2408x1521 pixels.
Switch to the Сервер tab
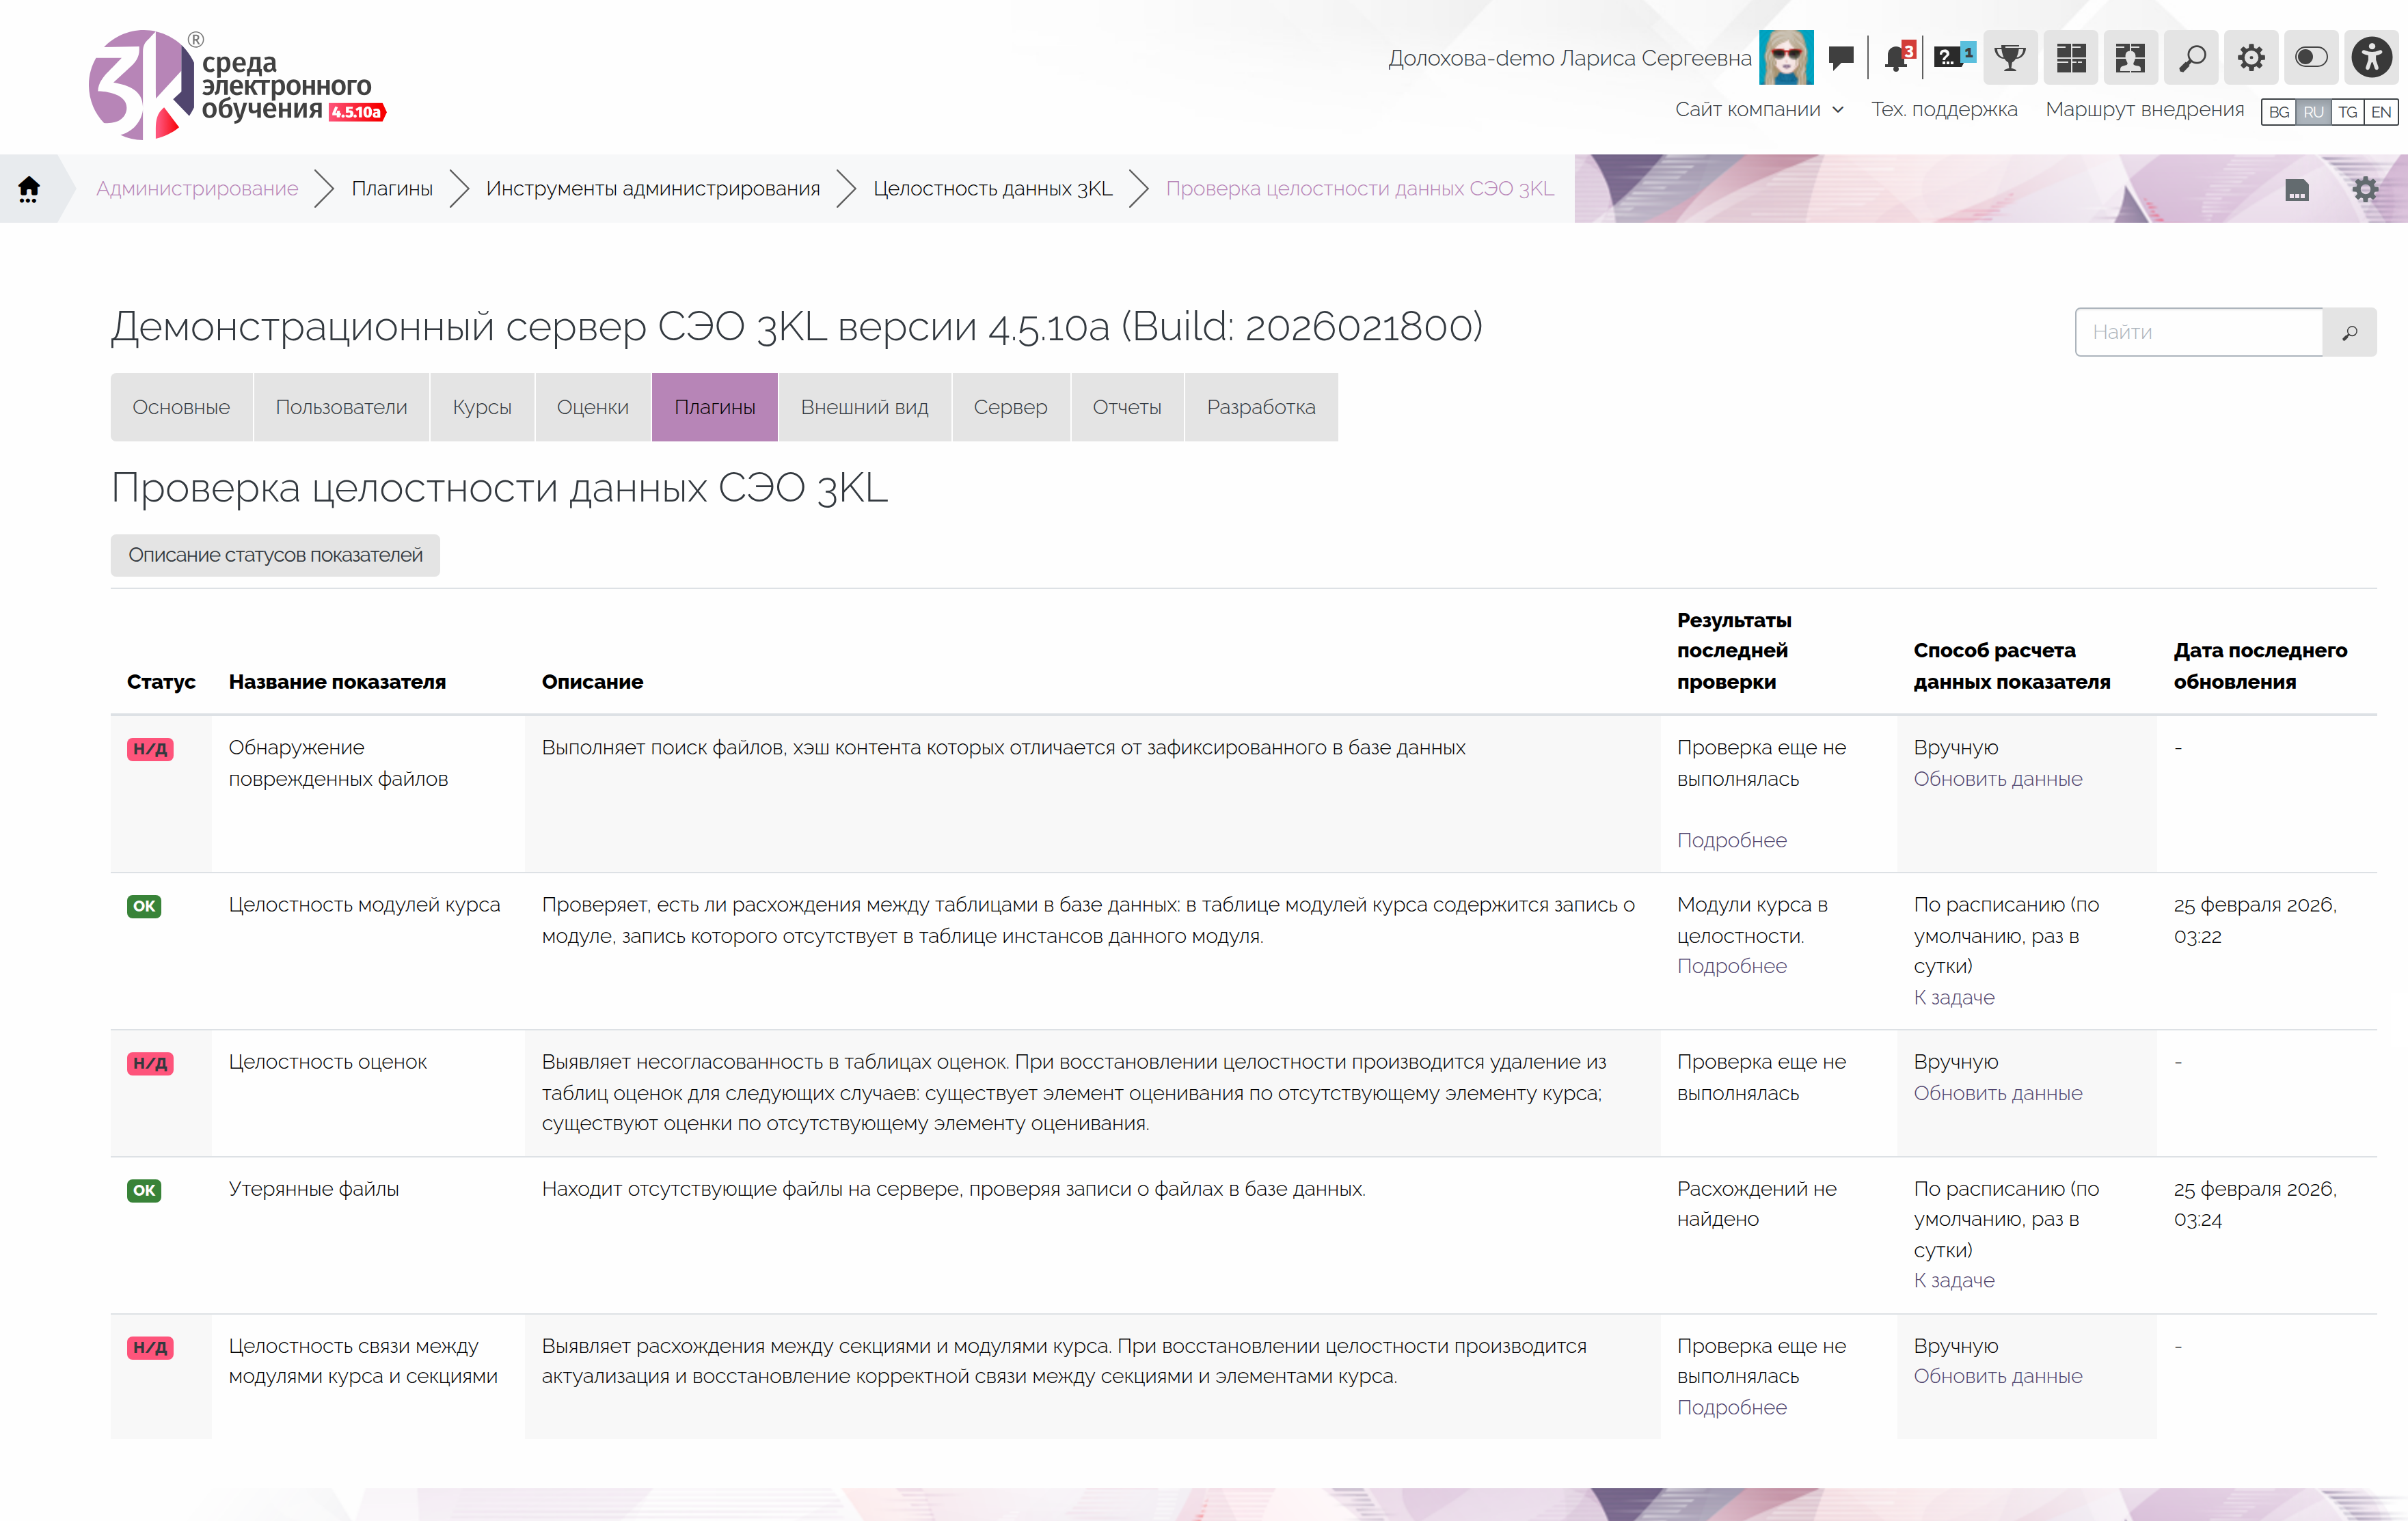[x=1011, y=407]
